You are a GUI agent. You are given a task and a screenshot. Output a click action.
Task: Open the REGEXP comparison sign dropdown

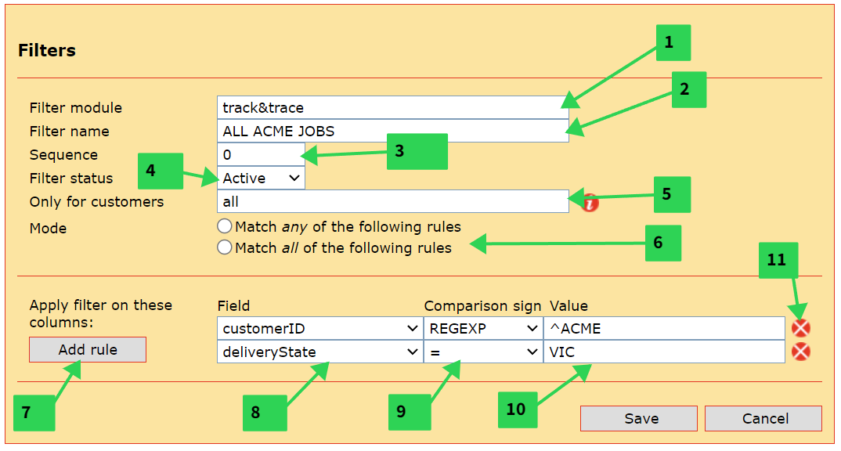(482, 329)
